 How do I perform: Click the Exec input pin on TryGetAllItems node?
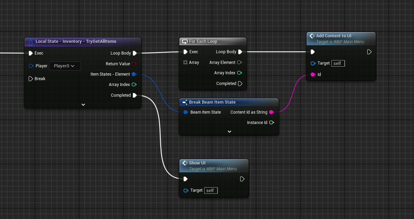pos(30,53)
